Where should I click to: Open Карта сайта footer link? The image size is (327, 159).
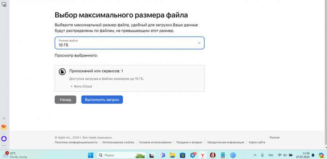[x=257, y=142]
